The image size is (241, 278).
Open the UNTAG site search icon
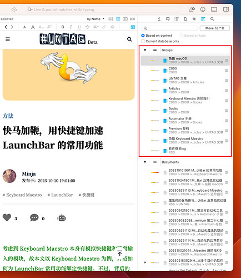(129, 39)
